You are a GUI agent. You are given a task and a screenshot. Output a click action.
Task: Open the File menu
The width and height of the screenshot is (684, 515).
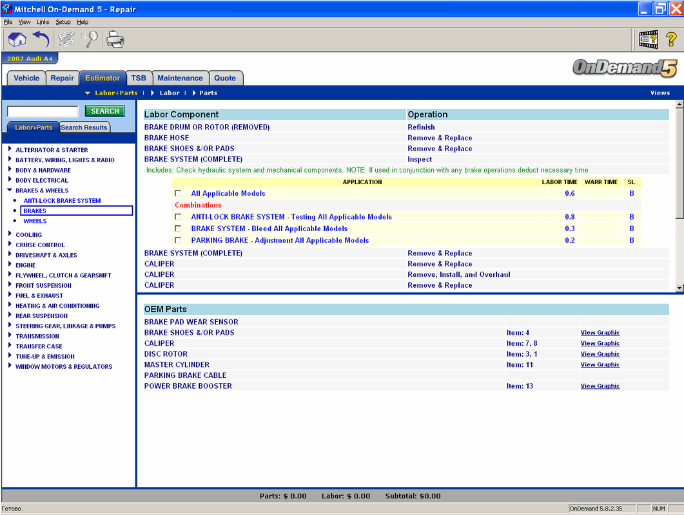[8, 22]
